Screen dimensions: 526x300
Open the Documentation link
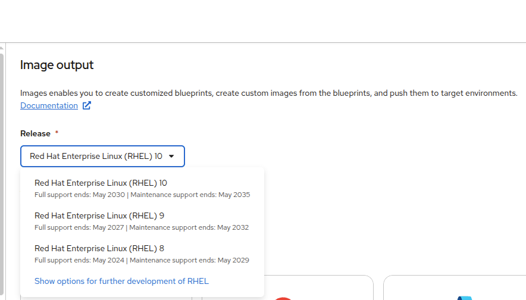coord(49,105)
